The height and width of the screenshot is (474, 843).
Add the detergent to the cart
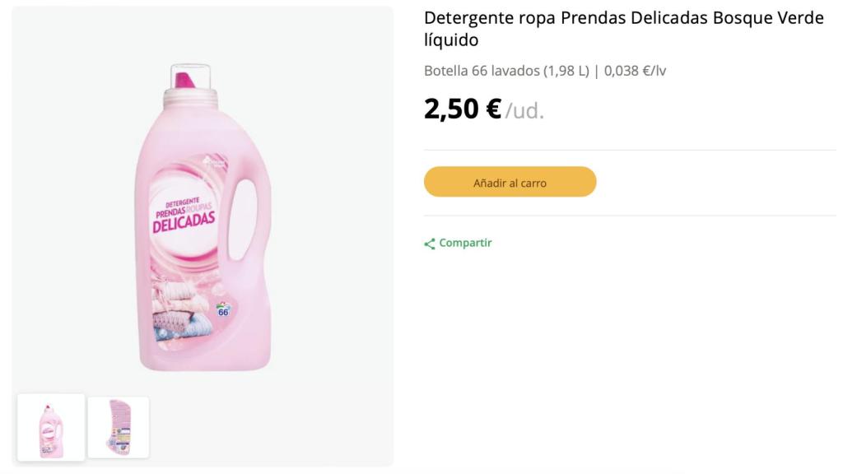(x=510, y=182)
